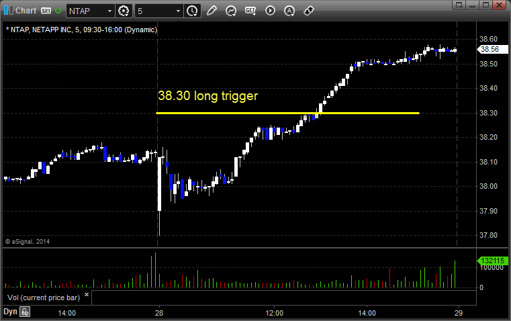Image resolution: width=511 pixels, height=321 pixels.
Task: Click the 38.60 price axis label
Action: [x=489, y=39]
